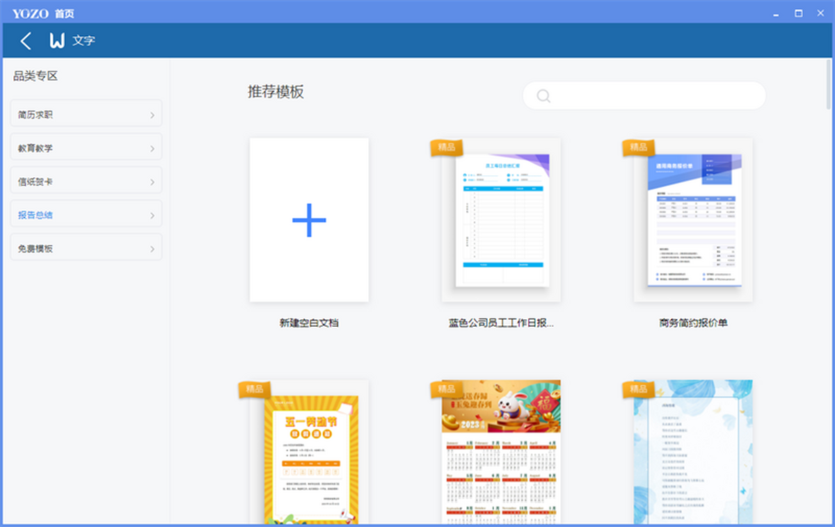Open the 2023 rabbit calendar template thumbnail
The width and height of the screenshot is (835, 527).
coord(502,452)
